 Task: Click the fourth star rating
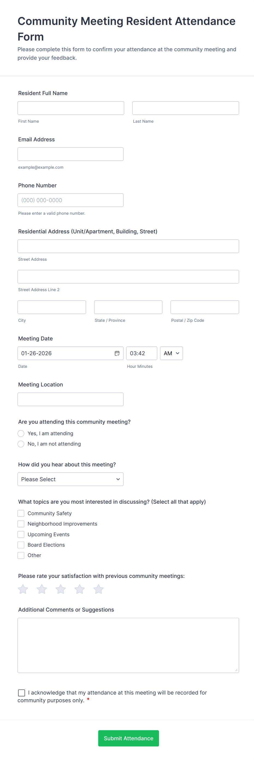pos(79,589)
